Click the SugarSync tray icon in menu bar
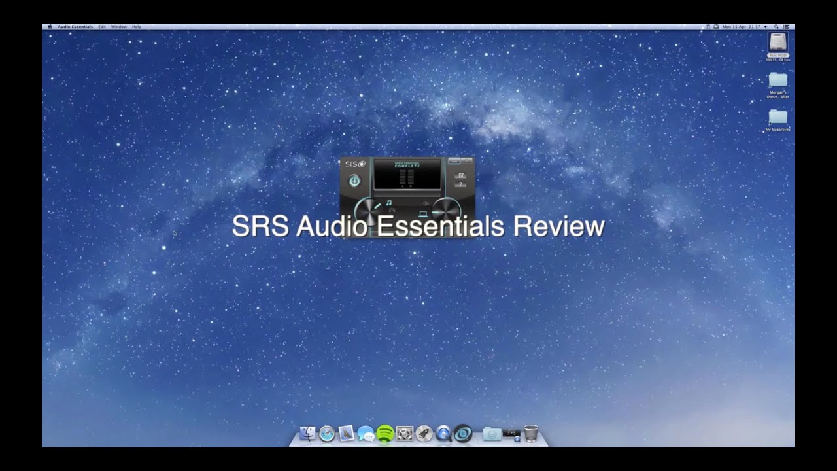837x471 pixels. click(716, 27)
